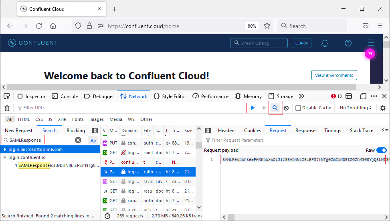Toggle responsive design mode icon
The width and height of the screenshot is (390, 221).
coord(363,96)
